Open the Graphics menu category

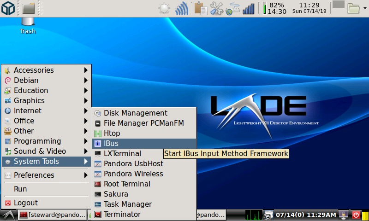tap(46, 100)
